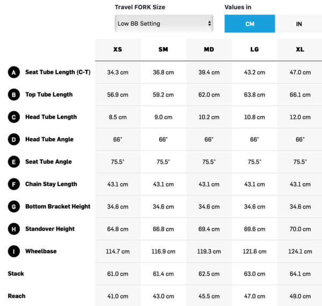Select the XL size column header
The image size is (322, 306).
click(x=300, y=49)
